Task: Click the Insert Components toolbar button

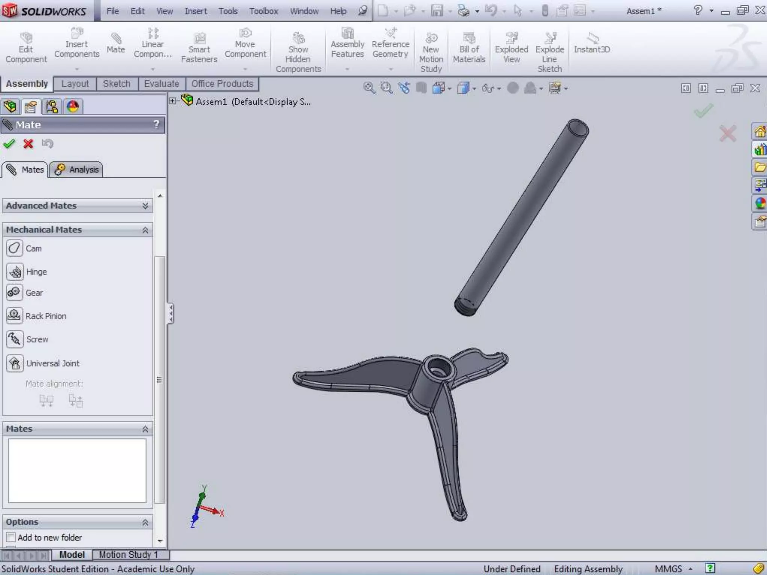Action: 77,44
